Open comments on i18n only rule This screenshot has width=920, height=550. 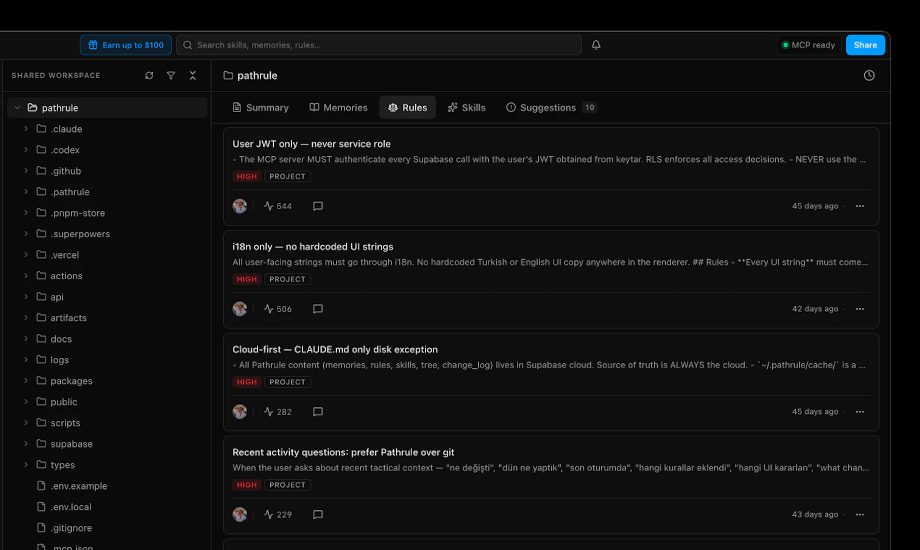pyautogui.click(x=318, y=309)
